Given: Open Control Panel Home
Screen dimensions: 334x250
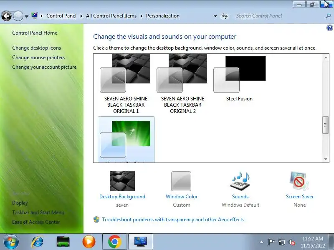Looking at the screenshot, I should pyautogui.click(x=35, y=33).
